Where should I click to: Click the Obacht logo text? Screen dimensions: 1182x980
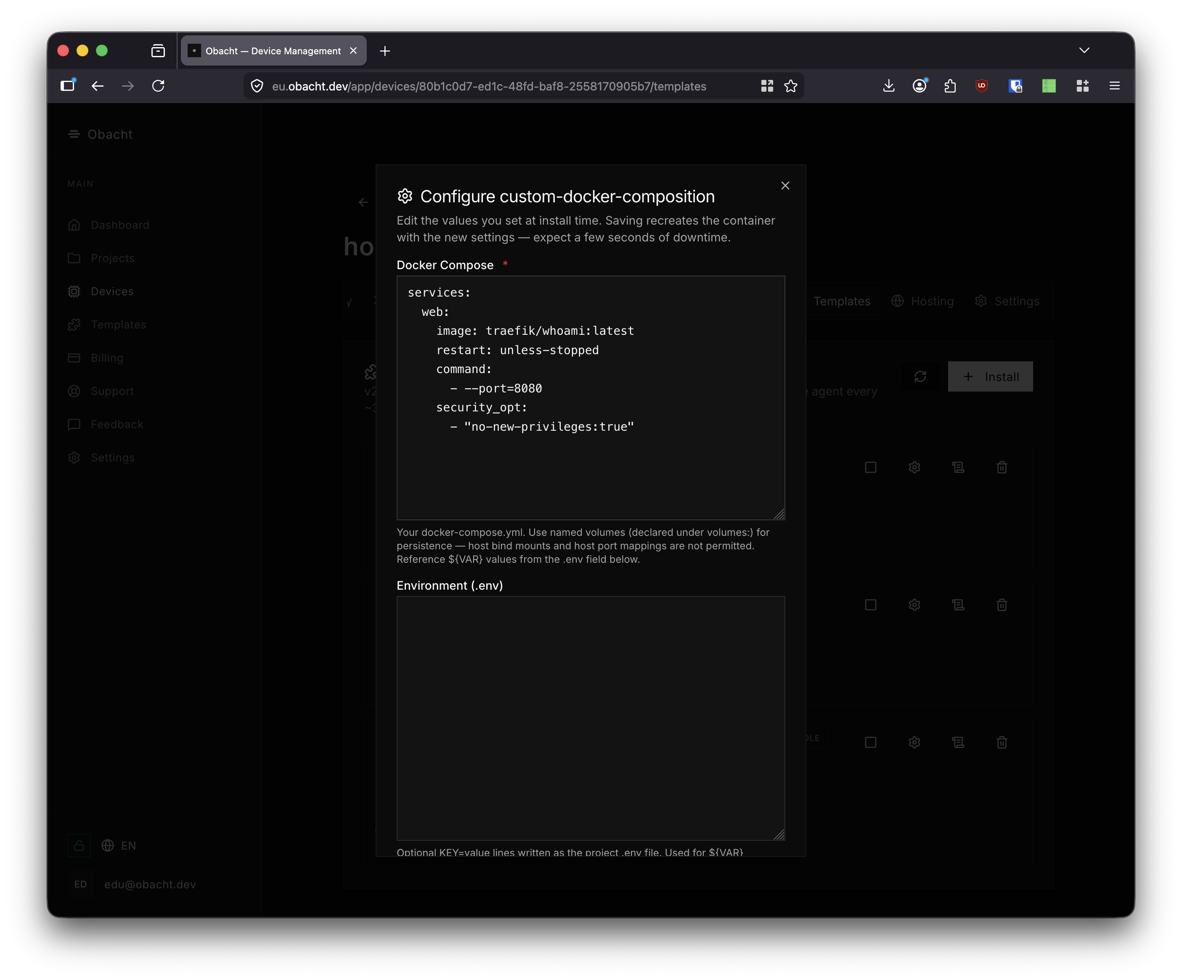click(x=110, y=135)
